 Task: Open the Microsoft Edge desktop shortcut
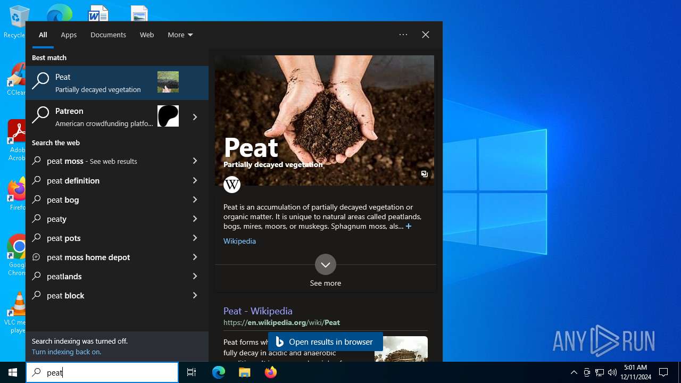59,13
